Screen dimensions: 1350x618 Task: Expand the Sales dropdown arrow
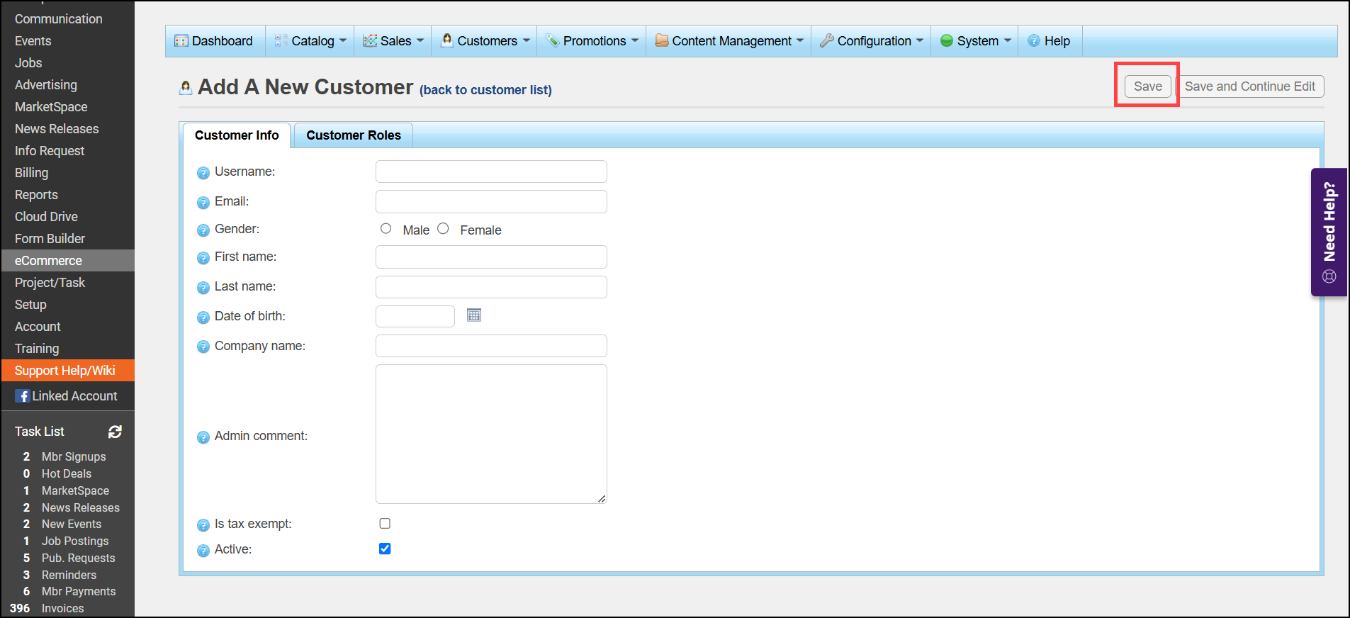pyautogui.click(x=420, y=40)
